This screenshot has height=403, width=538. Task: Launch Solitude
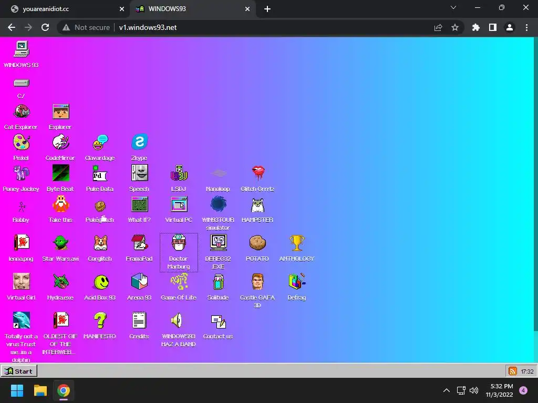(218, 282)
